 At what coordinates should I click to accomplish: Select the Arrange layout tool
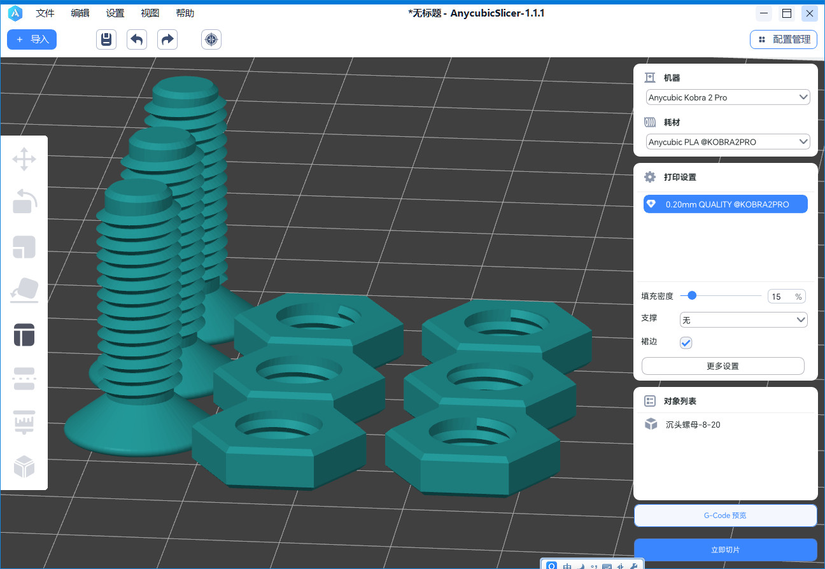click(24, 335)
